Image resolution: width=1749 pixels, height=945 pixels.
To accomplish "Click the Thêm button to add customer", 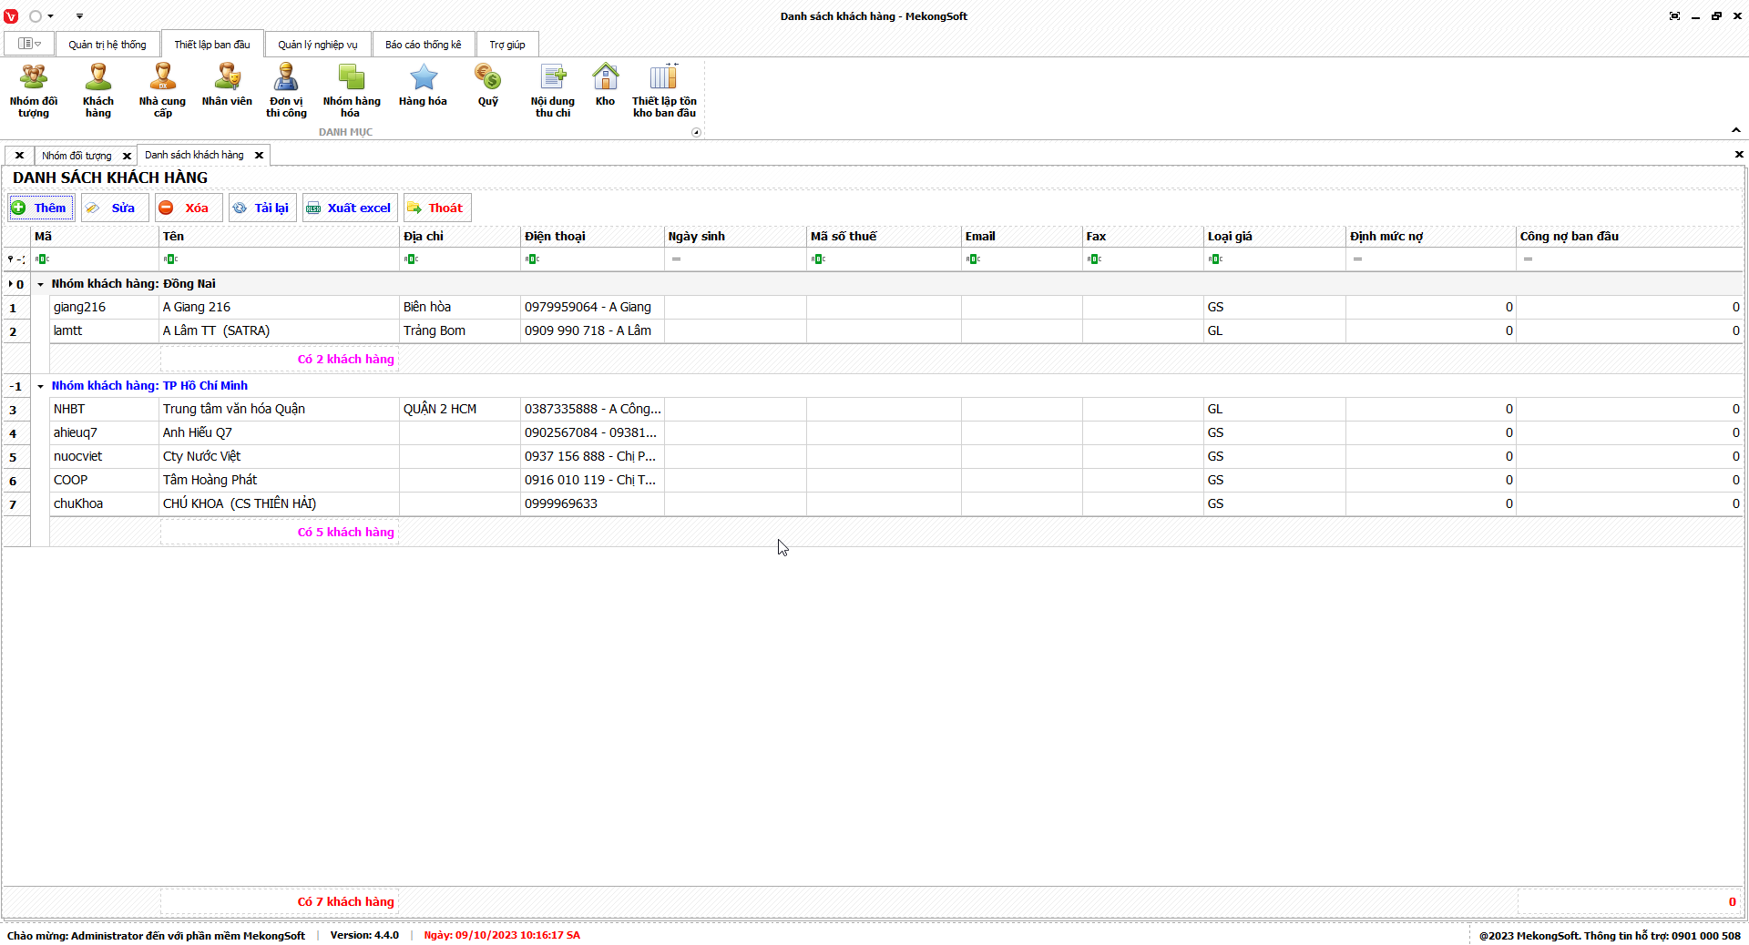I will point(41,208).
